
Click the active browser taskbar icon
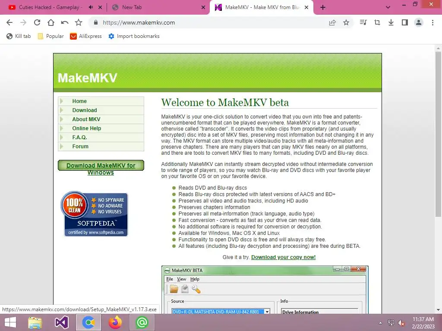tap(88, 322)
